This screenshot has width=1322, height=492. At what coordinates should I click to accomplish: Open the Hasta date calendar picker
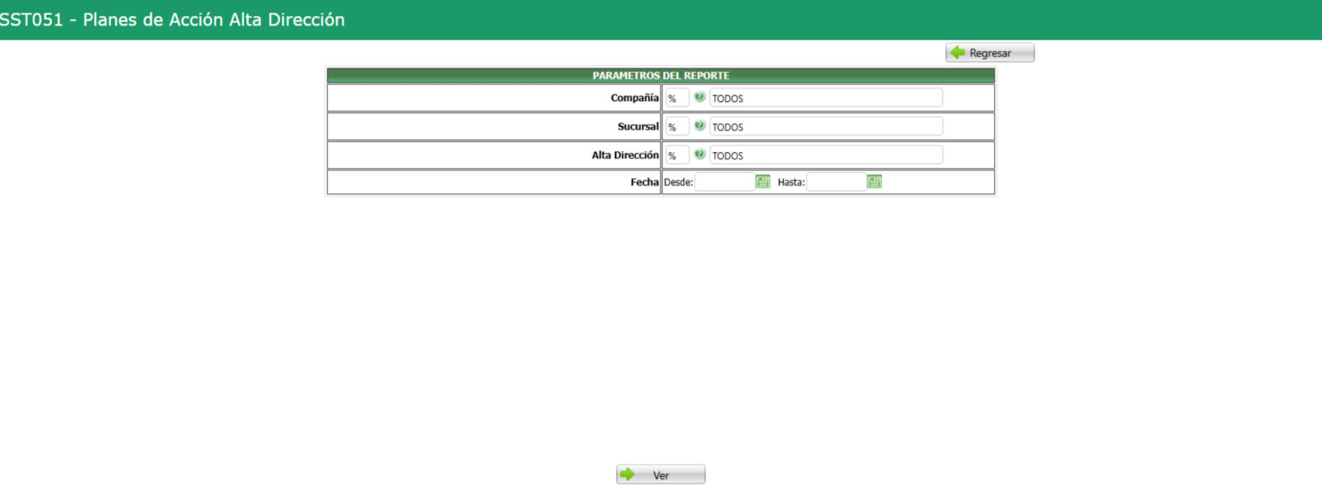tap(875, 182)
